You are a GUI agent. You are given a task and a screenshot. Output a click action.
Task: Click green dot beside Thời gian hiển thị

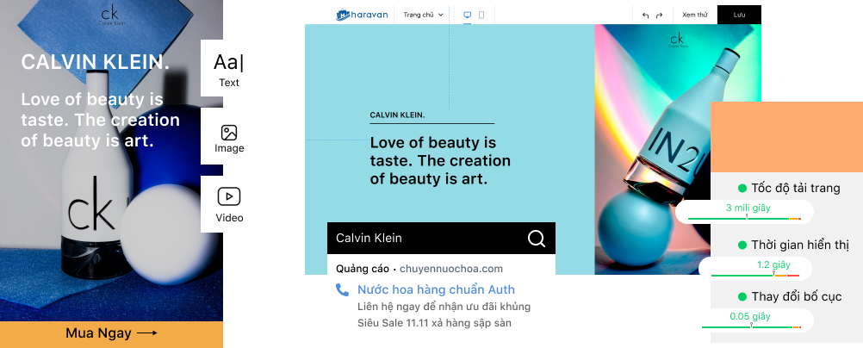742,245
